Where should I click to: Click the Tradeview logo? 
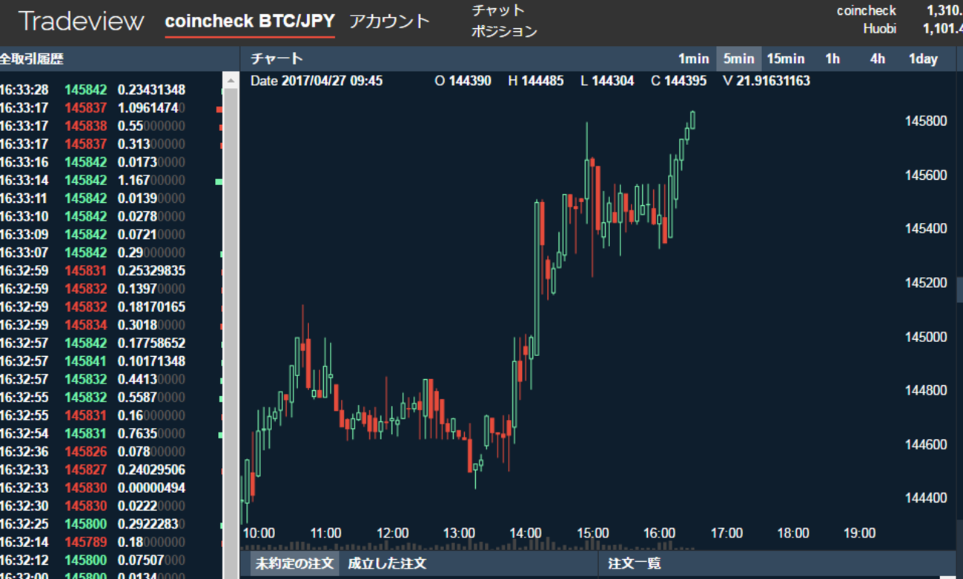point(79,21)
